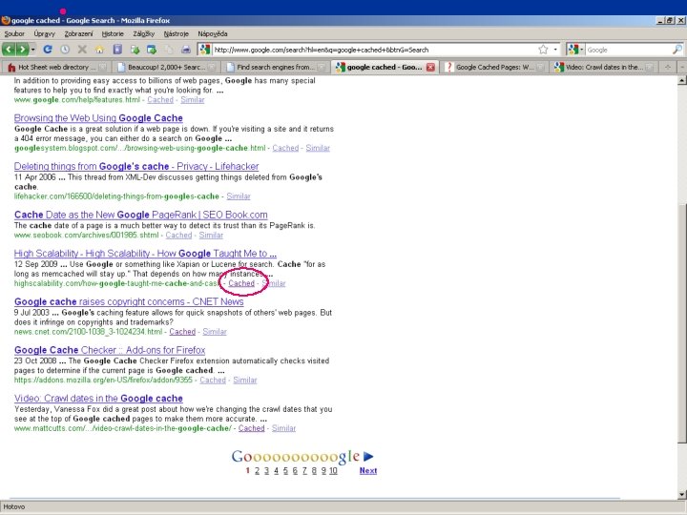Switch to the 'Hot Sheet web directory' tab
The width and height of the screenshot is (687, 515).
[56, 67]
